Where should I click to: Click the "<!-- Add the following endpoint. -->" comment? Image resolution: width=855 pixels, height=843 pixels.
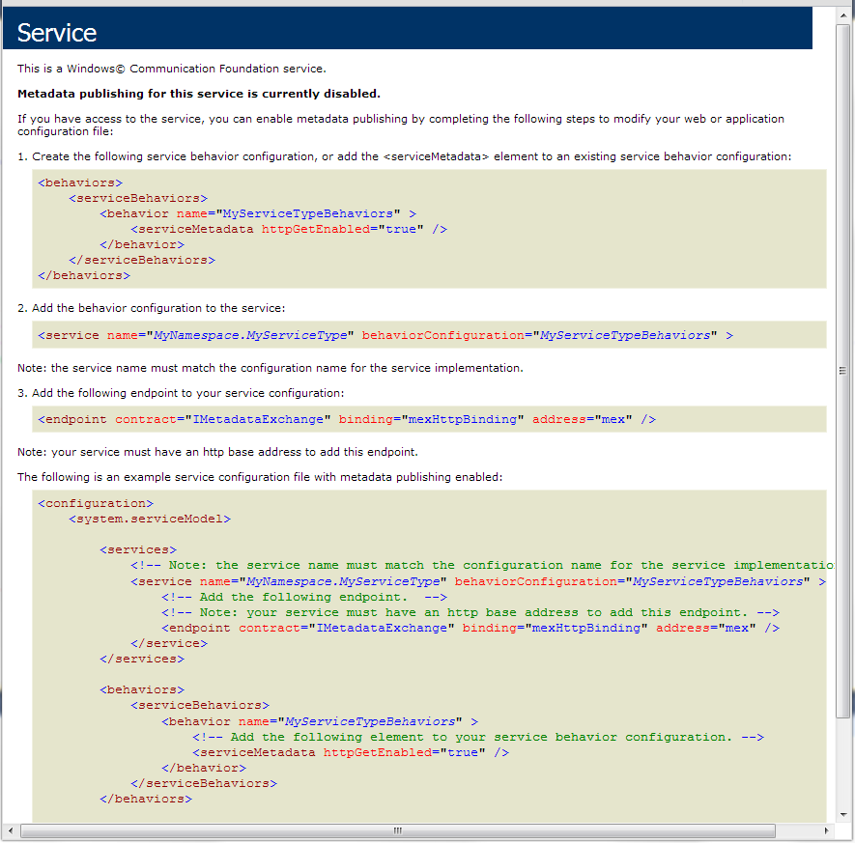pyautogui.click(x=304, y=597)
